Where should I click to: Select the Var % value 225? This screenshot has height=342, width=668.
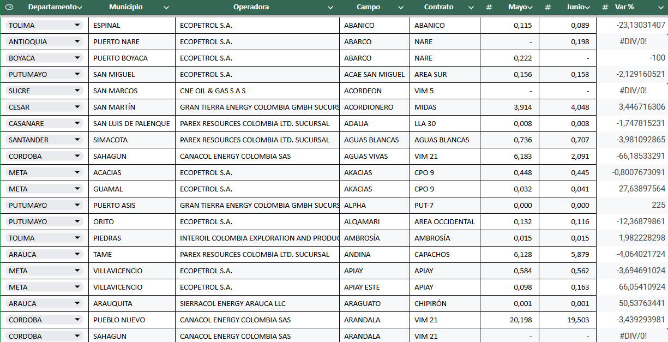pos(633,206)
